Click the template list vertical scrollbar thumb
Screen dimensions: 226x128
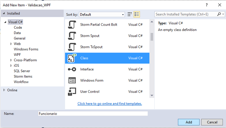(152, 37)
